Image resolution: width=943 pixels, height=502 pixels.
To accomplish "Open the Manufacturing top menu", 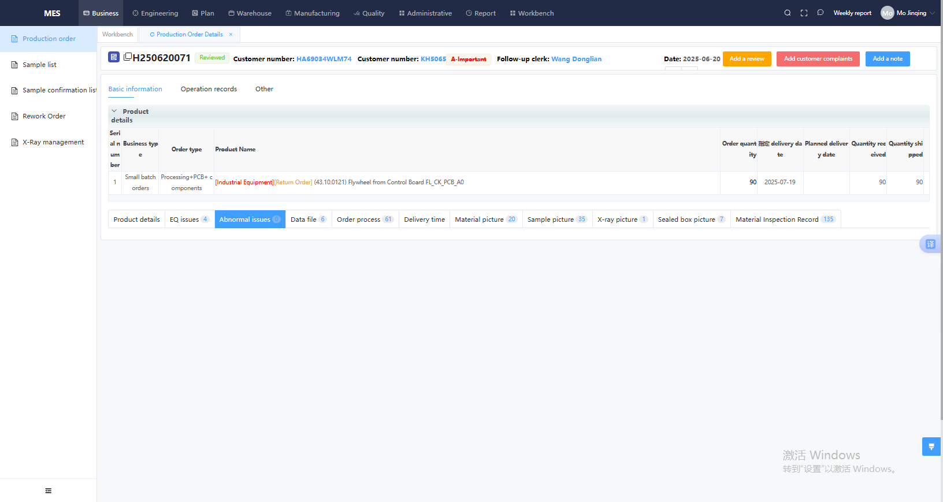I will click(x=313, y=13).
